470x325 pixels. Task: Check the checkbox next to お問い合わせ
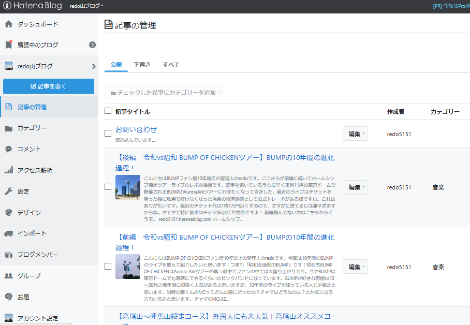pos(108,133)
